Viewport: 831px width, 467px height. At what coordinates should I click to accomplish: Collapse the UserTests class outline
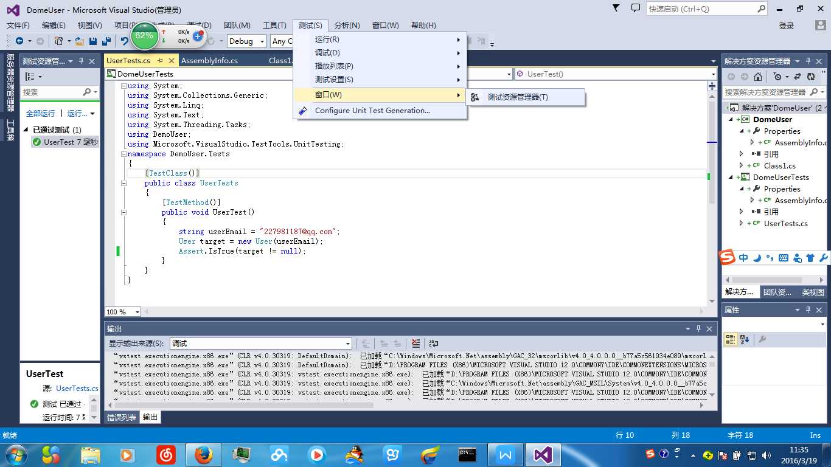click(123, 183)
